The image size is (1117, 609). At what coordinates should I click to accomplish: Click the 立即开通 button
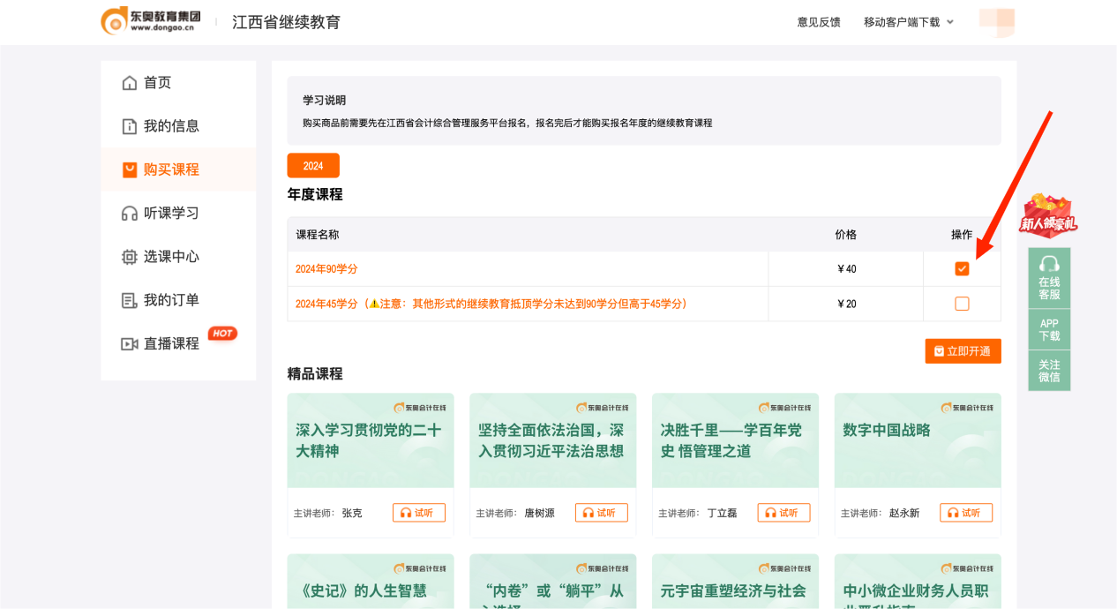(x=963, y=350)
